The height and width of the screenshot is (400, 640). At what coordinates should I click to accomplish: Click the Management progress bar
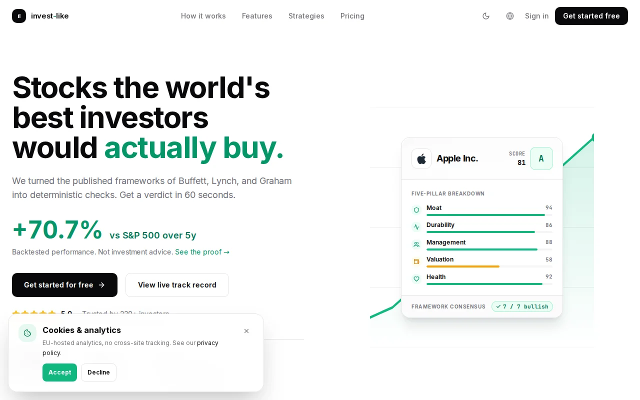click(489, 249)
